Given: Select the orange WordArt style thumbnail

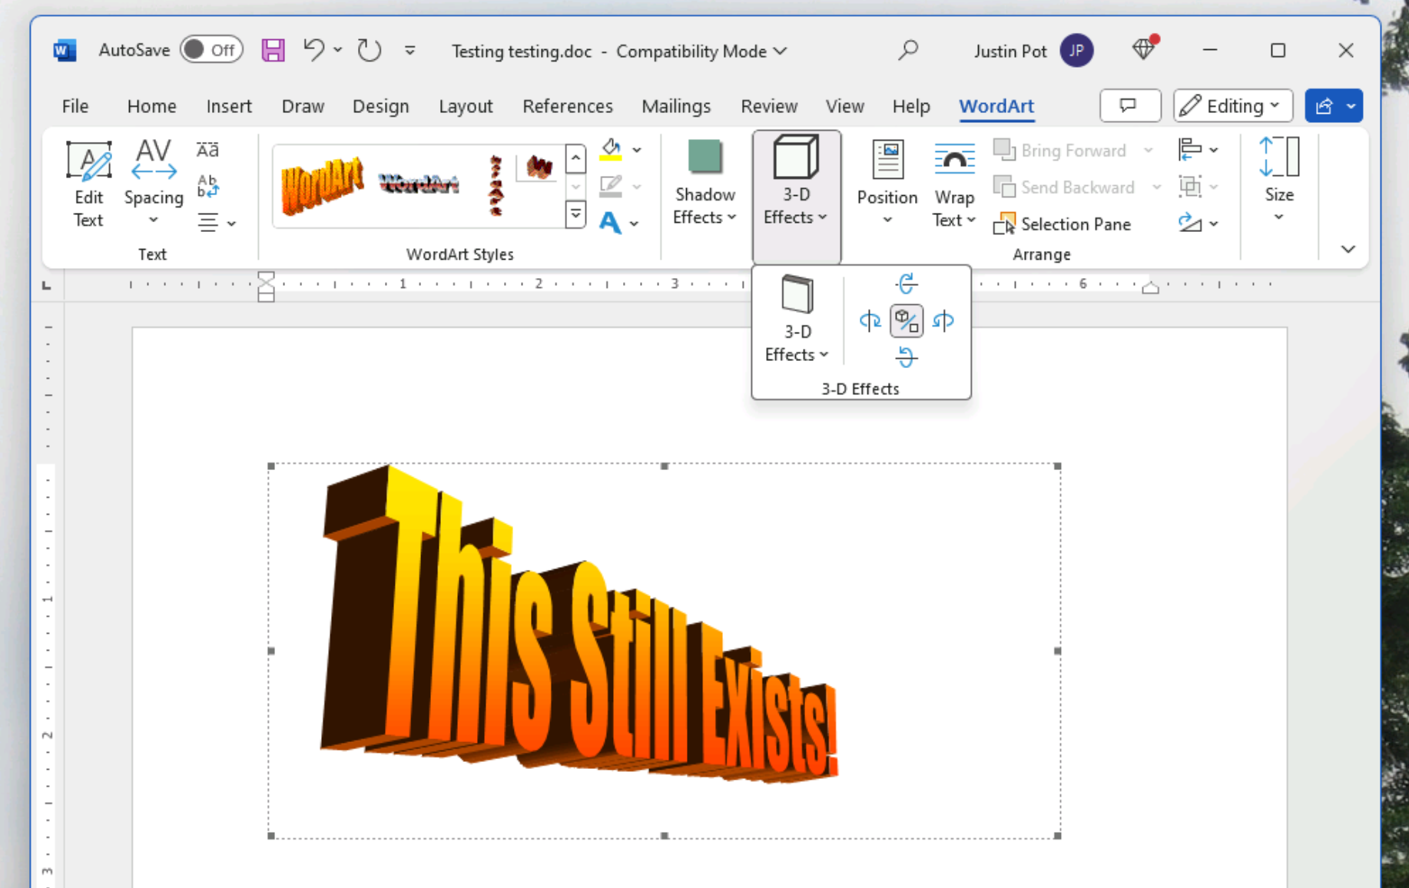Looking at the screenshot, I should click(x=323, y=184).
